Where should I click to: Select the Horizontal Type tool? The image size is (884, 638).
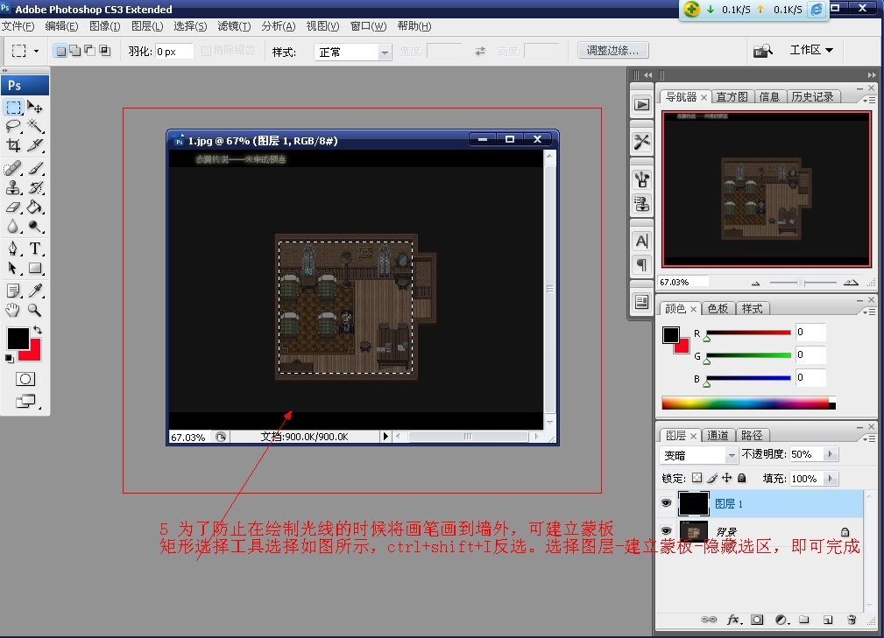click(x=35, y=249)
